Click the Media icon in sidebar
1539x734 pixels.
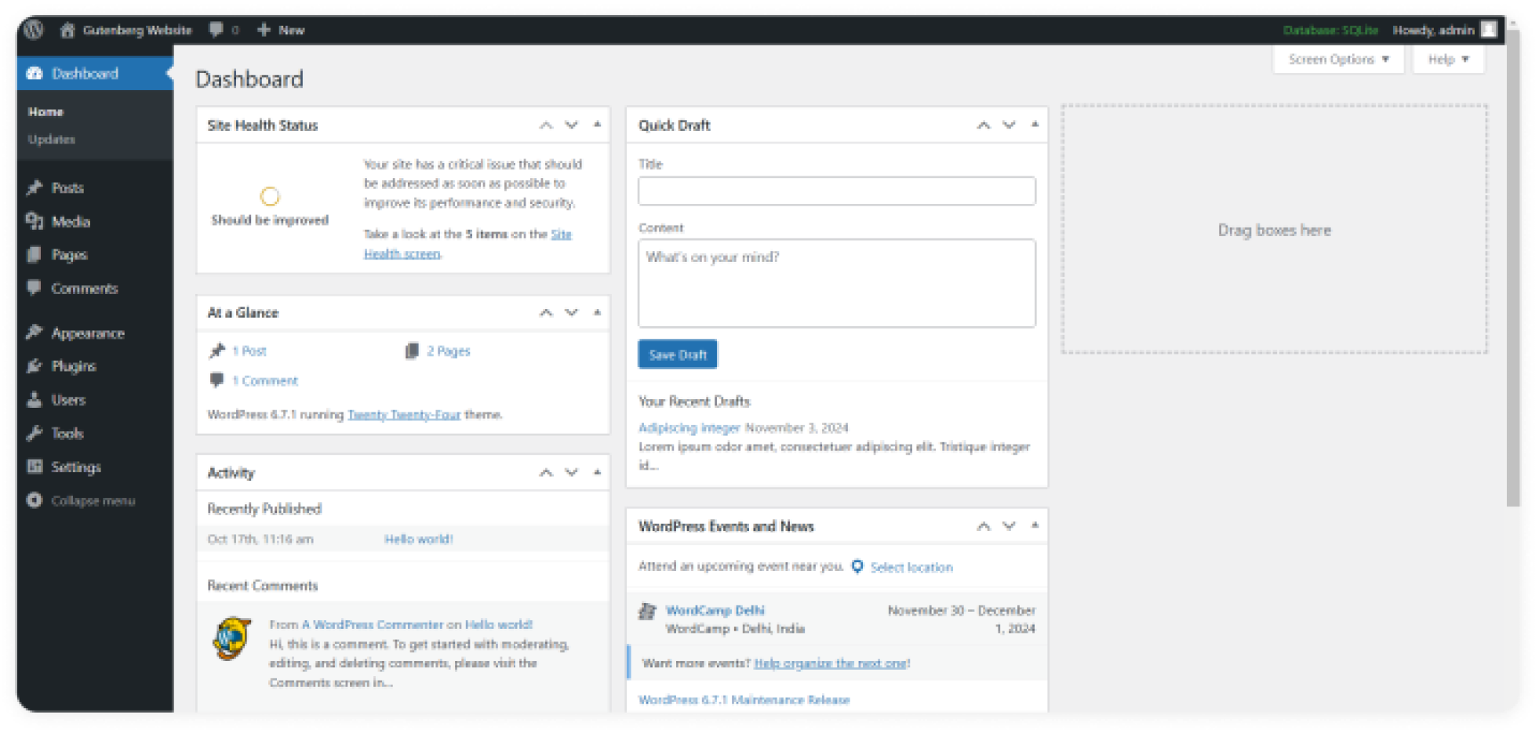coord(35,221)
